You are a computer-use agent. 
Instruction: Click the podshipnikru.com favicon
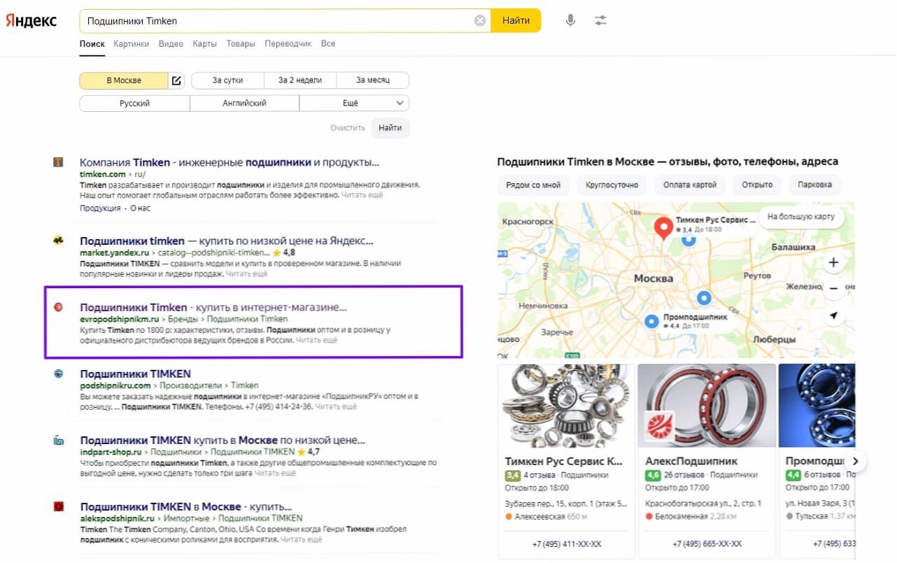59,373
